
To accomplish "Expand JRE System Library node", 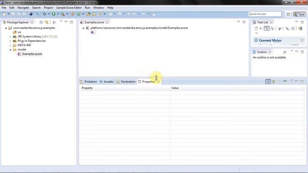I will (11, 37).
